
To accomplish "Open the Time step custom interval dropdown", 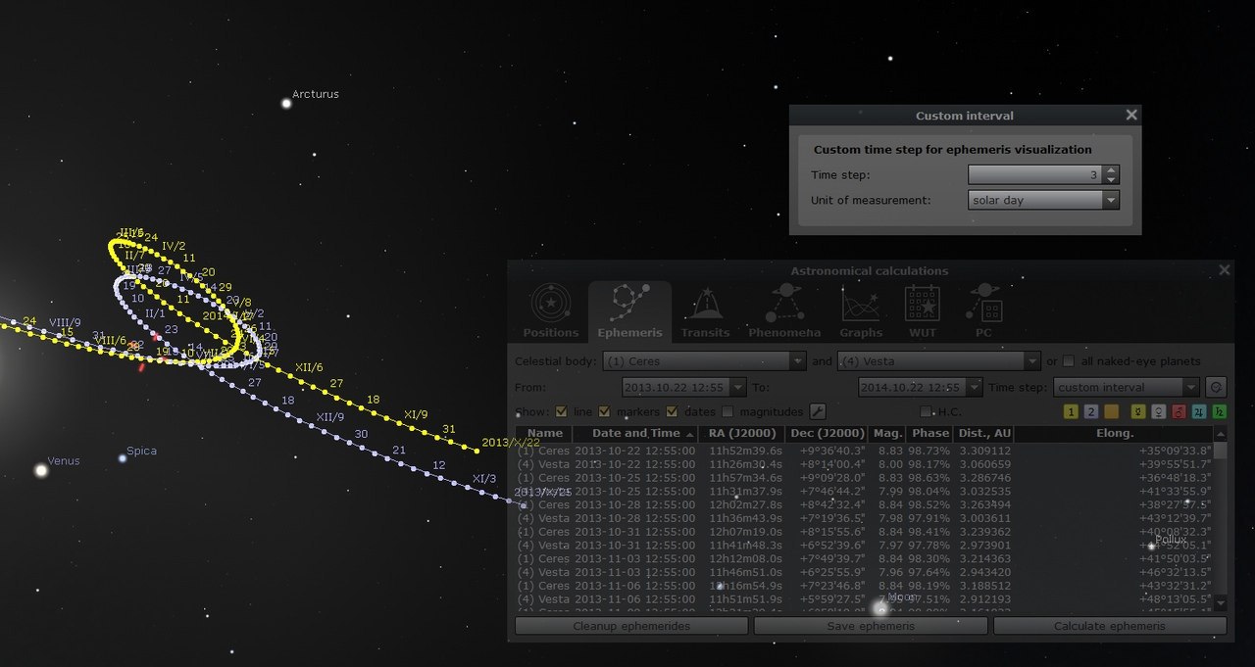I will point(1127,387).
